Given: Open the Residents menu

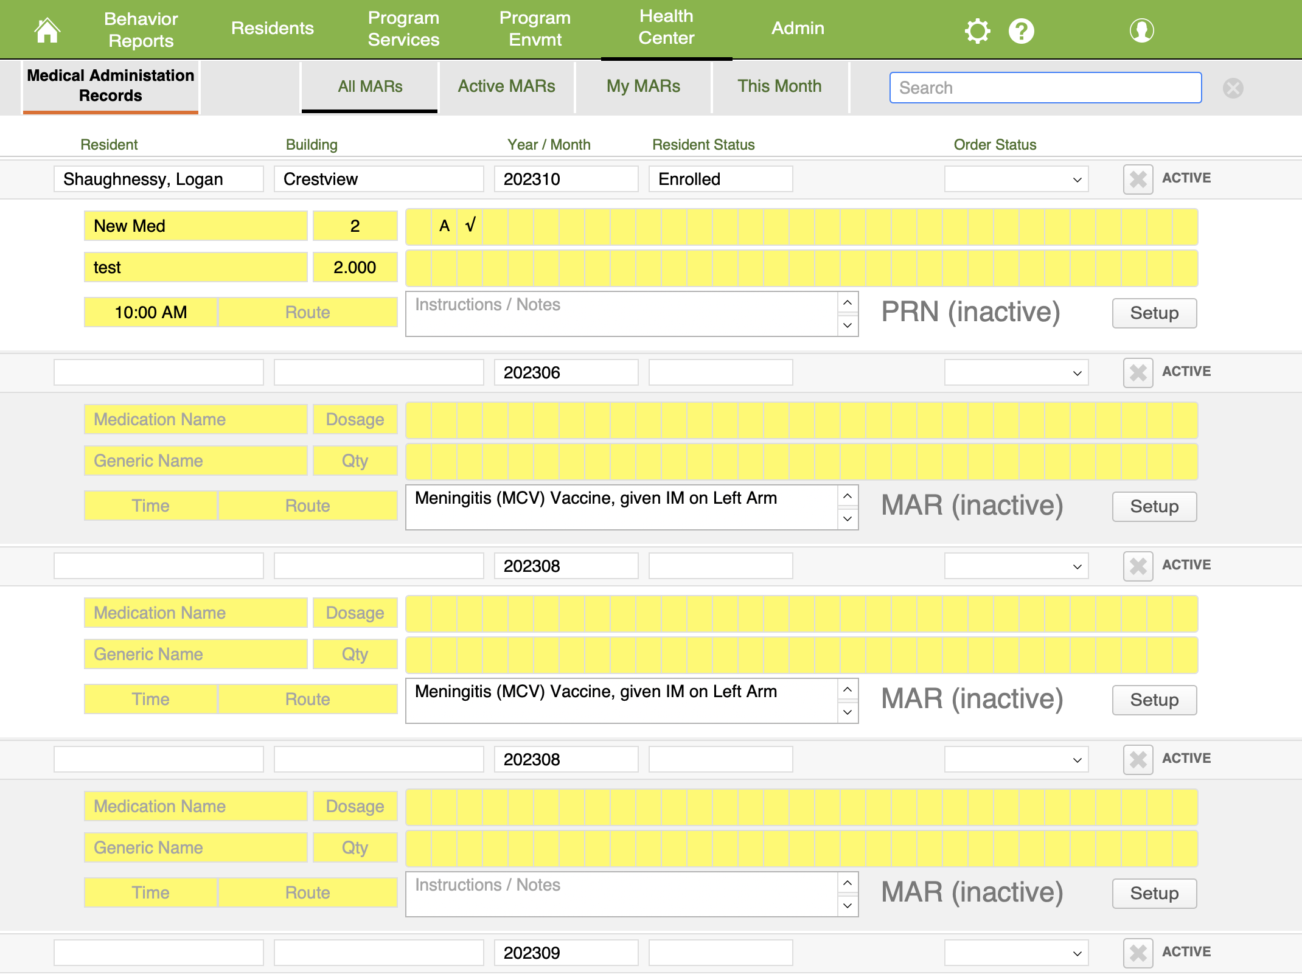Looking at the screenshot, I should [273, 28].
